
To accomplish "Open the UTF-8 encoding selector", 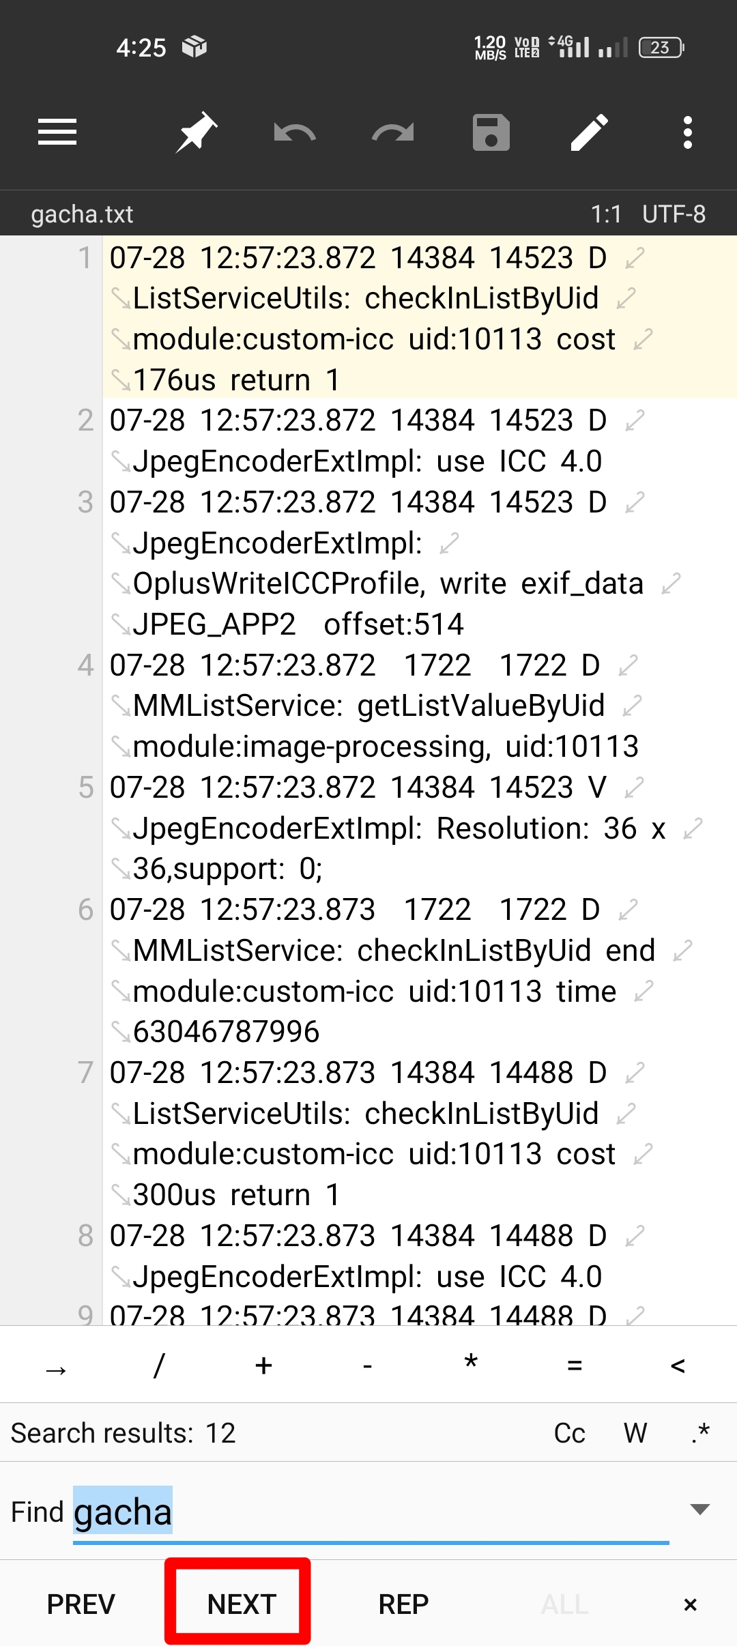I will (x=674, y=214).
